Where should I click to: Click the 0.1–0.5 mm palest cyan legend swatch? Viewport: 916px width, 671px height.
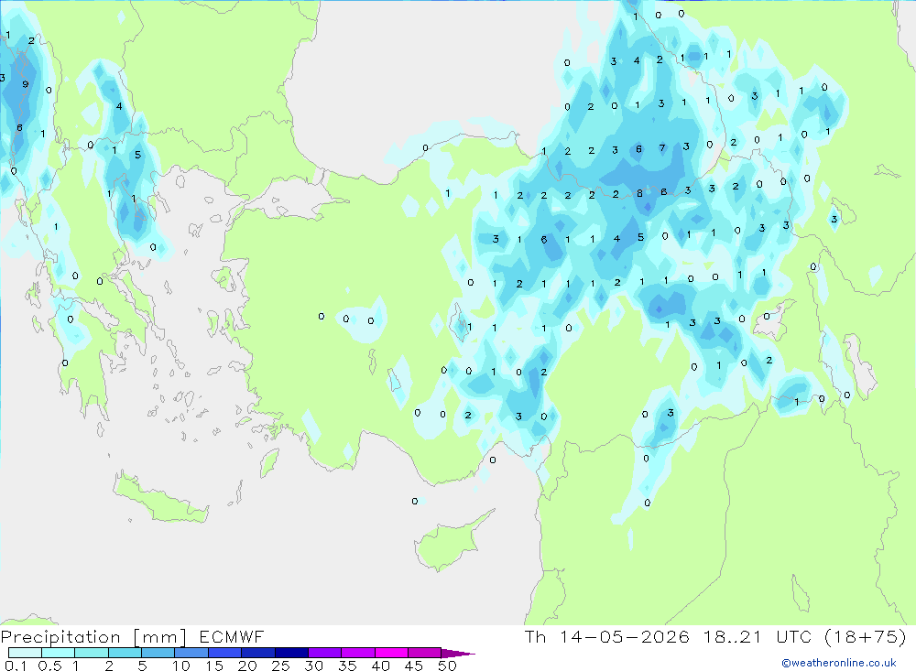click(x=25, y=653)
